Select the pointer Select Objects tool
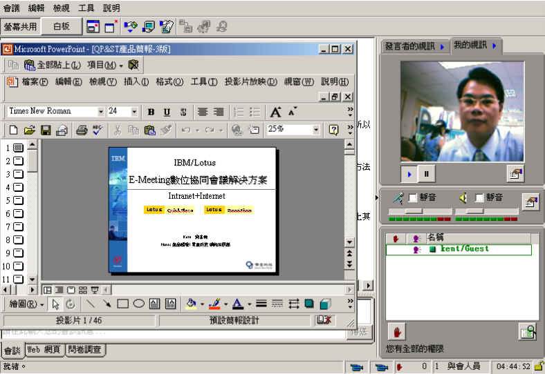The width and height of the screenshot is (545, 374). click(55, 304)
